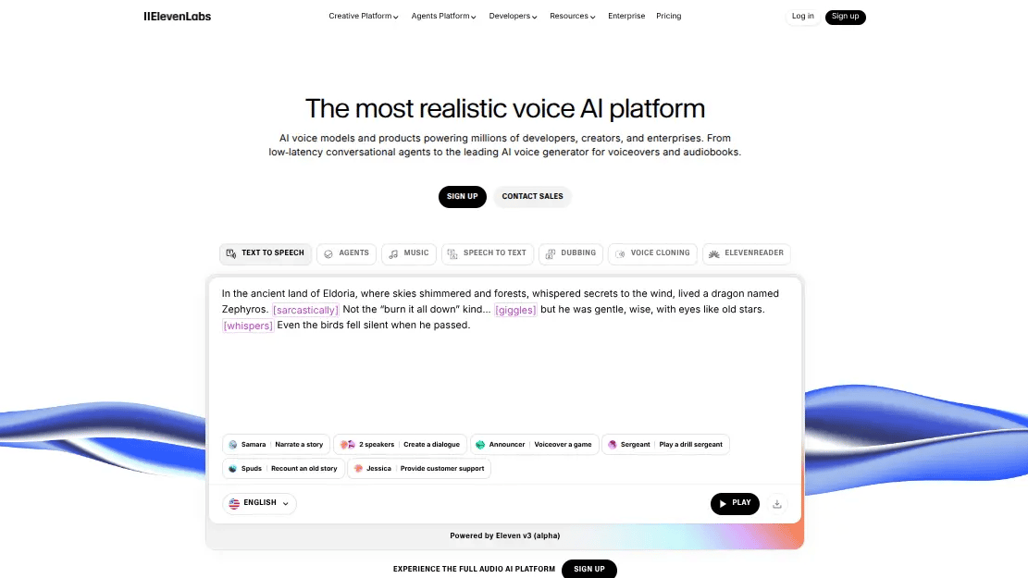Screen dimensions: 1028x578
Task: Click the Contact Sales button
Action: 532,196
